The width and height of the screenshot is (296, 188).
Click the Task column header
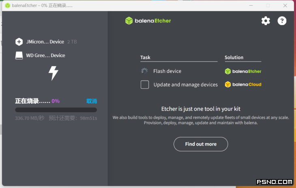click(x=145, y=57)
